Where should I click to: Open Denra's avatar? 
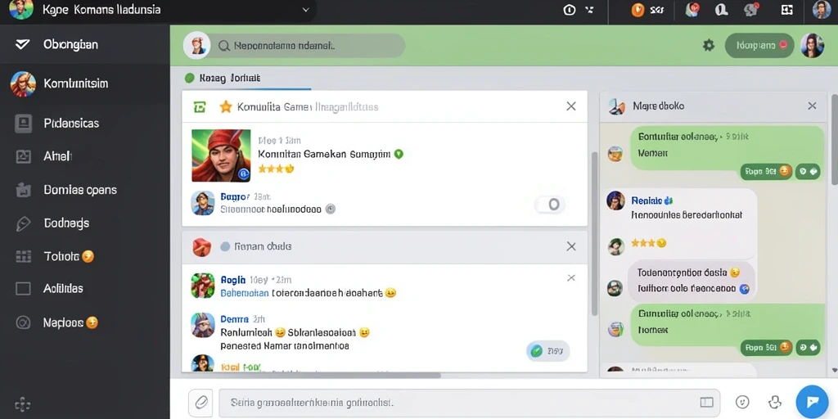point(203,325)
